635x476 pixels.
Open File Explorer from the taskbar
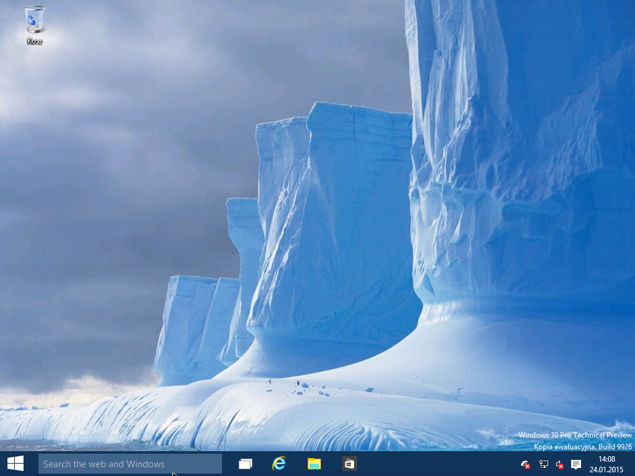pos(314,464)
